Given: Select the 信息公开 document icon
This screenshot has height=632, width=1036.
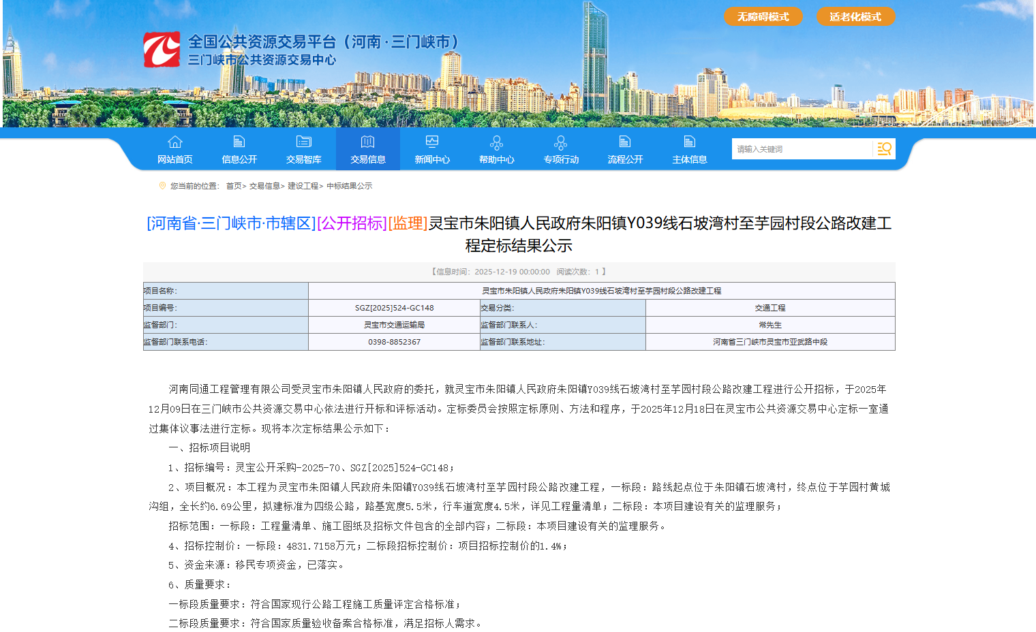Looking at the screenshot, I should tap(239, 141).
